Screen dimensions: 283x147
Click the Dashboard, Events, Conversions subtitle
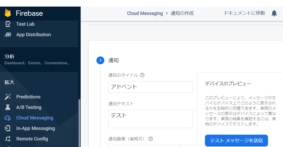coord(37,63)
